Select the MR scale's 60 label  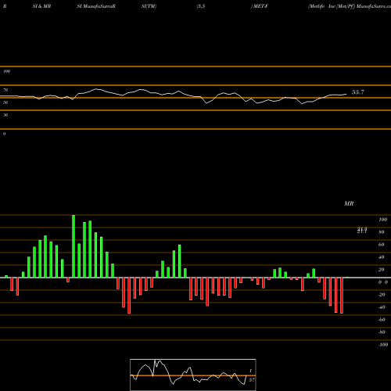382,245
